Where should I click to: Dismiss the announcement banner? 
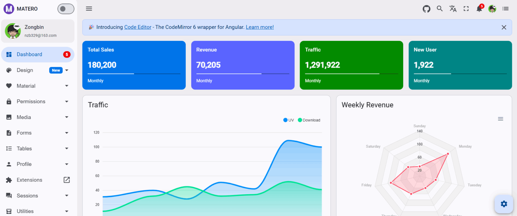(504, 28)
